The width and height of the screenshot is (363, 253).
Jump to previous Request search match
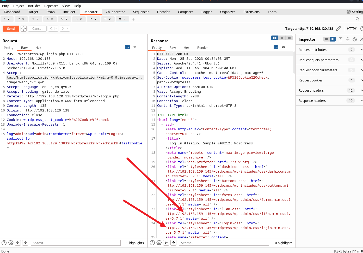coord(18,243)
